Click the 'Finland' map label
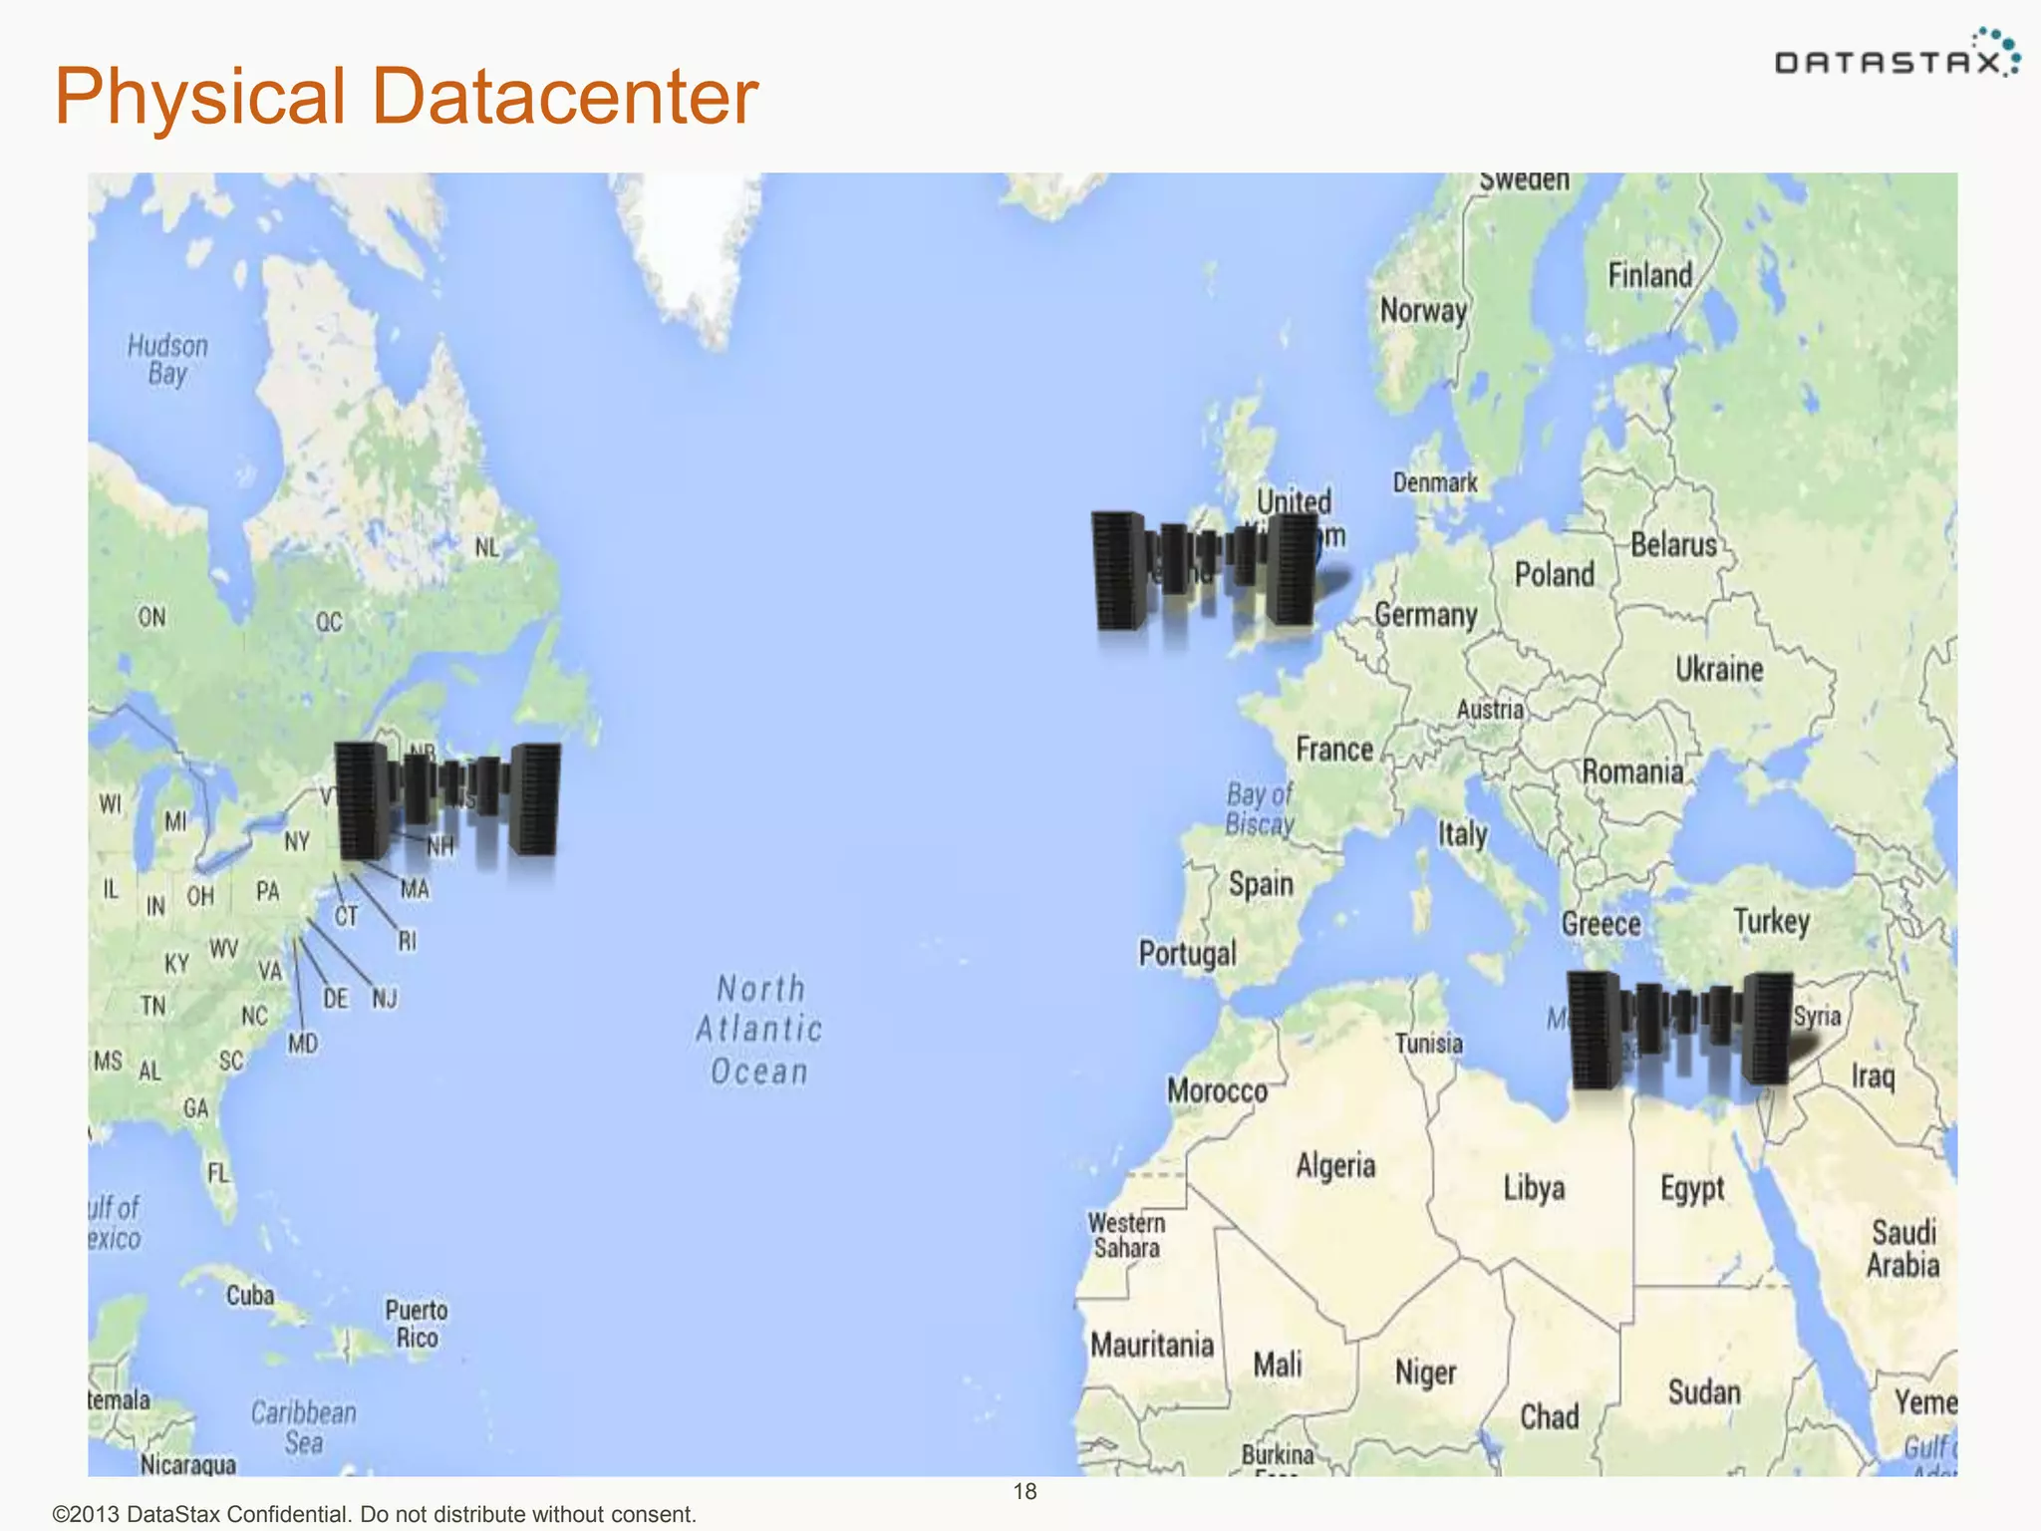 coord(1650,275)
